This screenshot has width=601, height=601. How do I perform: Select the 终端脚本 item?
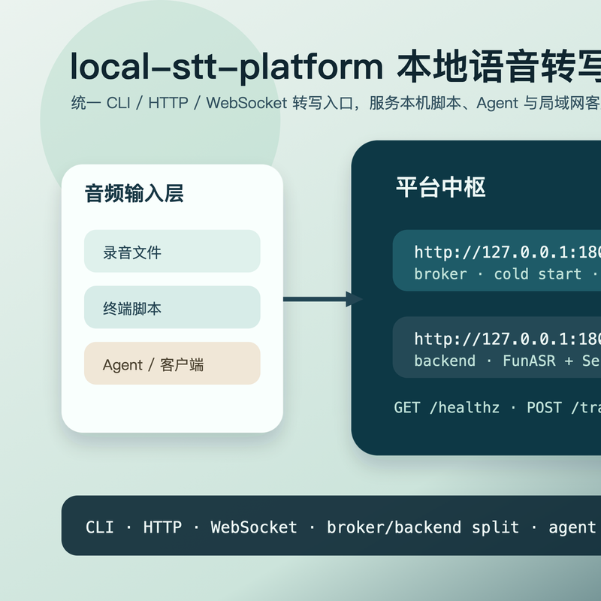click(x=172, y=308)
